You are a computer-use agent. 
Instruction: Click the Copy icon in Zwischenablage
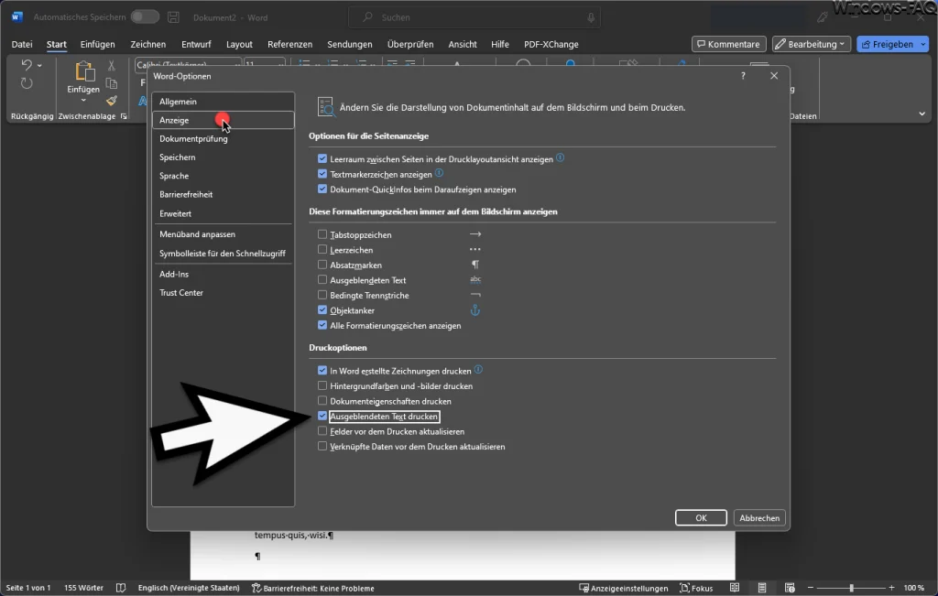(111, 83)
